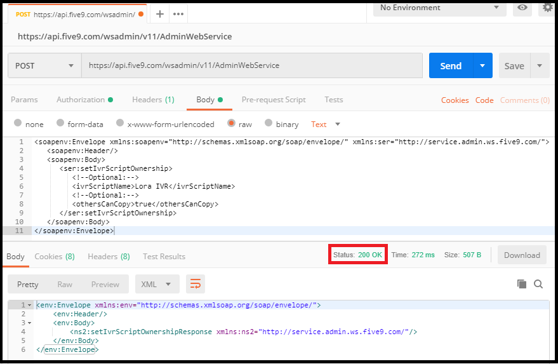Collapse env:Envelope fold arrow on line 1
The width and height of the screenshot is (558, 364).
(30, 305)
